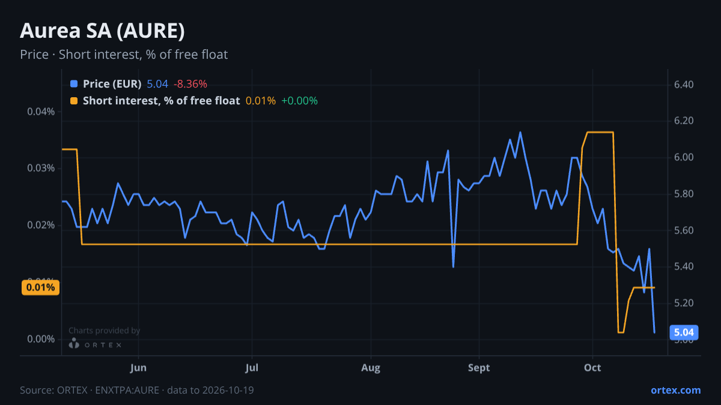Viewport: 721px width, 405px height.
Task: Click the 5.04 price value in legend
Action: [x=157, y=84]
